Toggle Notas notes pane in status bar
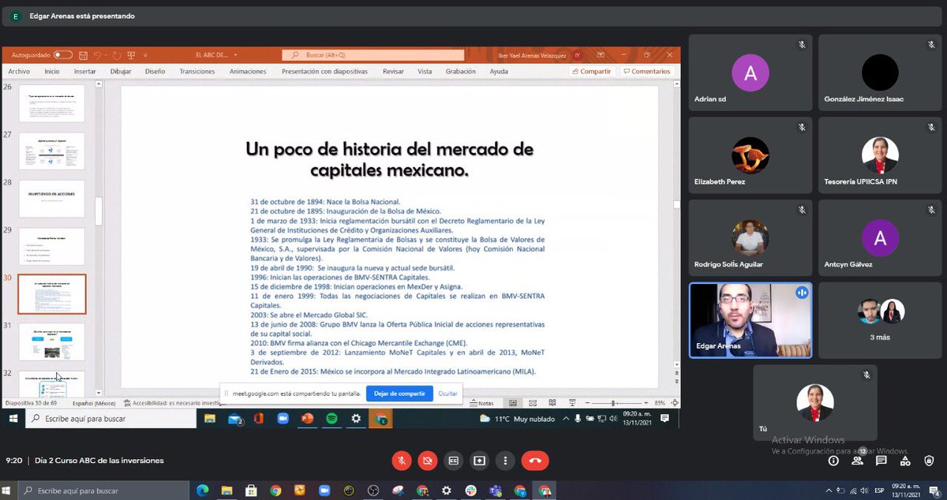The width and height of the screenshot is (947, 500). [x=481, y=403]
